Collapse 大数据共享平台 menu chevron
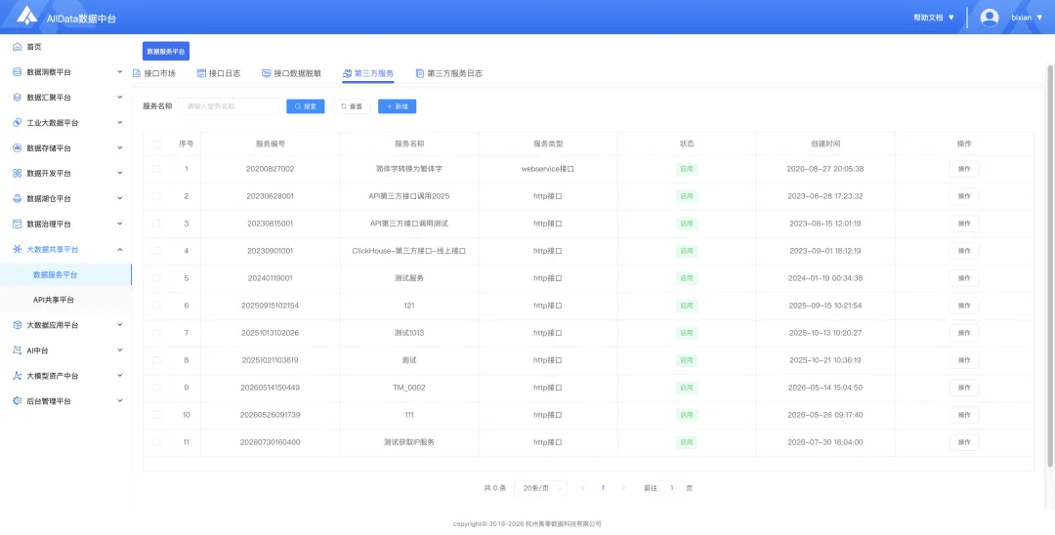The height and width of the screenshot is (535, 1055). tap(120, 249)
